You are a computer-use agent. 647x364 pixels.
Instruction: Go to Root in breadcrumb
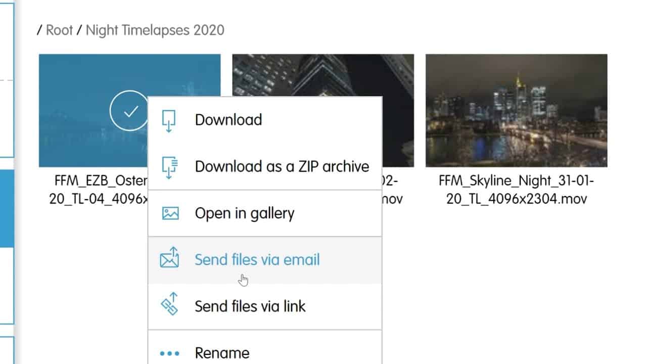(60, 30)
